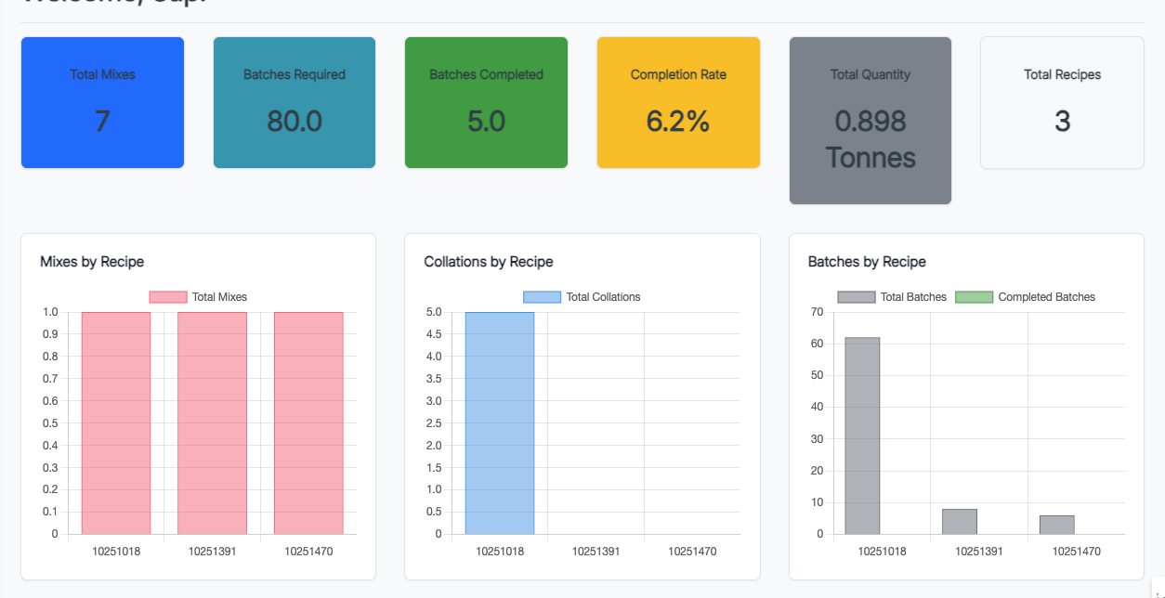Click pink bar for 10251018 in Mixes chart
The width and height of the screenshot is (1165, 598).
click(116, 423)
